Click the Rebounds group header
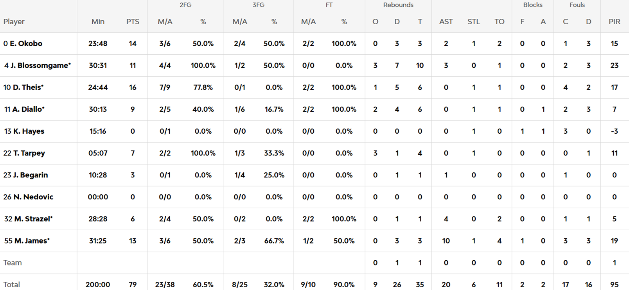The height and width of the screenshot is (290, 629). (398, 5)
